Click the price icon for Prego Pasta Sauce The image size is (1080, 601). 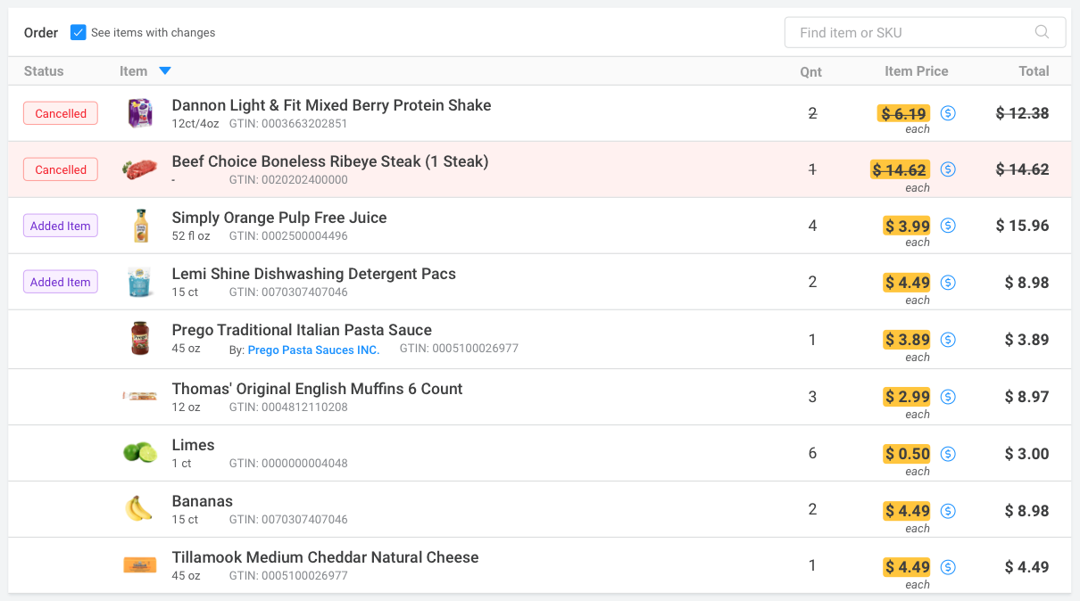[x=948, y=340]
